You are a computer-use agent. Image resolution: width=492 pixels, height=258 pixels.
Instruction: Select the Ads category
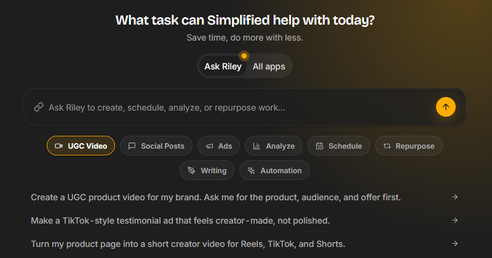(219, 146)
